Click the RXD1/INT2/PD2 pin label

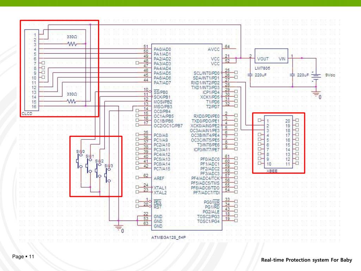point(205,83)
